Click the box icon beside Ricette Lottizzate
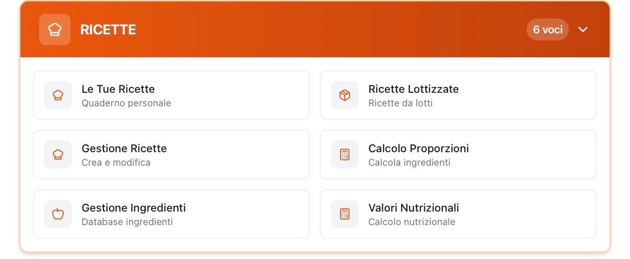This screenshot has width=630, height=259. (345, 95)
